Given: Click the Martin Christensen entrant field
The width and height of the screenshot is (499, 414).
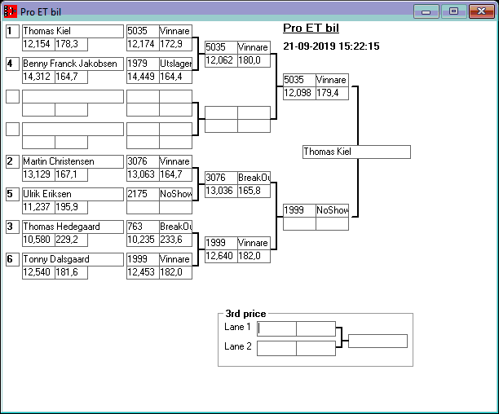Looking at the screenshot, I should pyautogui.click(x=72, y=161).
